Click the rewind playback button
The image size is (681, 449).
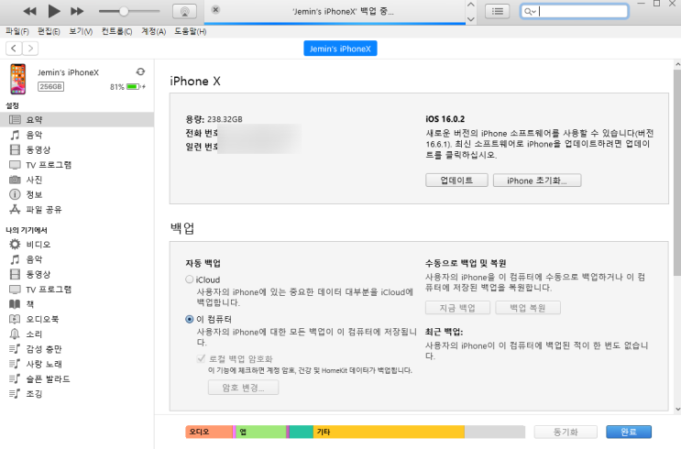click(x=29, y=11)
